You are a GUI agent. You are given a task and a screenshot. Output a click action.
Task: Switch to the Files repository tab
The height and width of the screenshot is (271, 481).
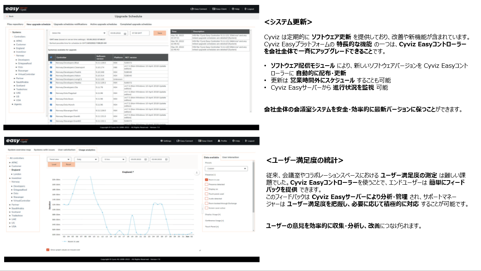point(15,24)
